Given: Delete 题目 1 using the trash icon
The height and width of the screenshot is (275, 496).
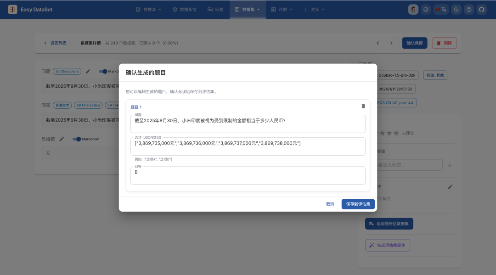Looking at the screenshot, I should (x=363, y=106).
